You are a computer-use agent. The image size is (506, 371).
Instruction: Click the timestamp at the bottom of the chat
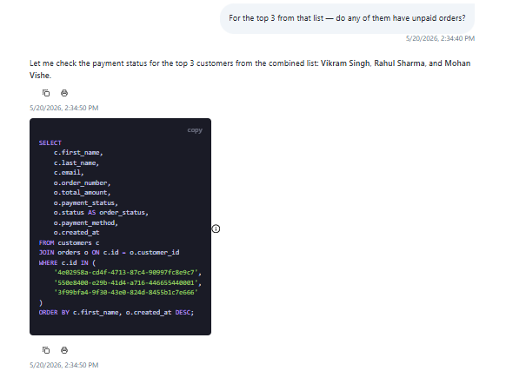[x=63, y=365]
